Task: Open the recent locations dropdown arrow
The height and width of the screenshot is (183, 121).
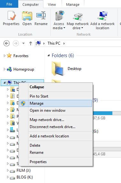Action: coord(23,43)
